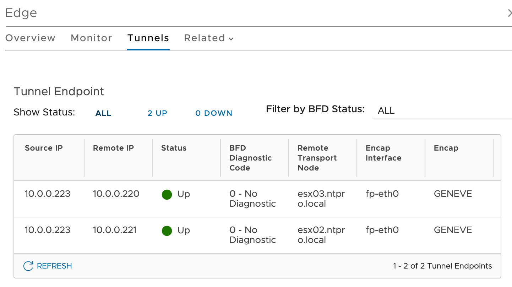The height and width of the screenshot is (287, 512).
Task: Select the Tunnels tab
Action: pyautogui.click(x=148, y=38)
